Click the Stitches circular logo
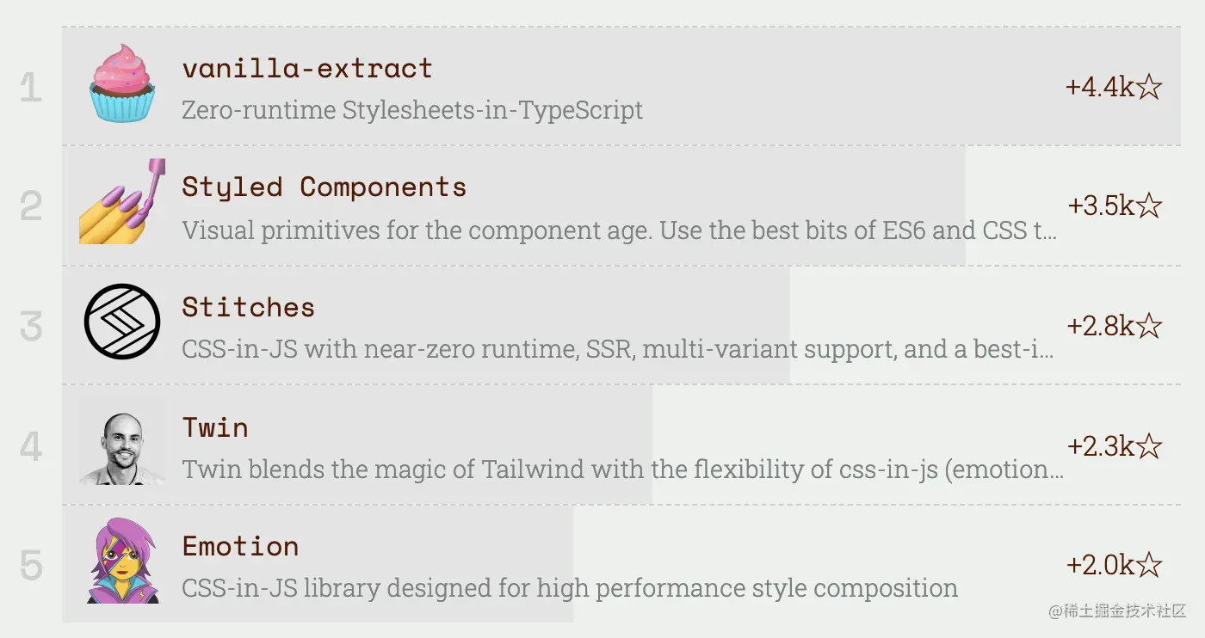 coord(122,322)
